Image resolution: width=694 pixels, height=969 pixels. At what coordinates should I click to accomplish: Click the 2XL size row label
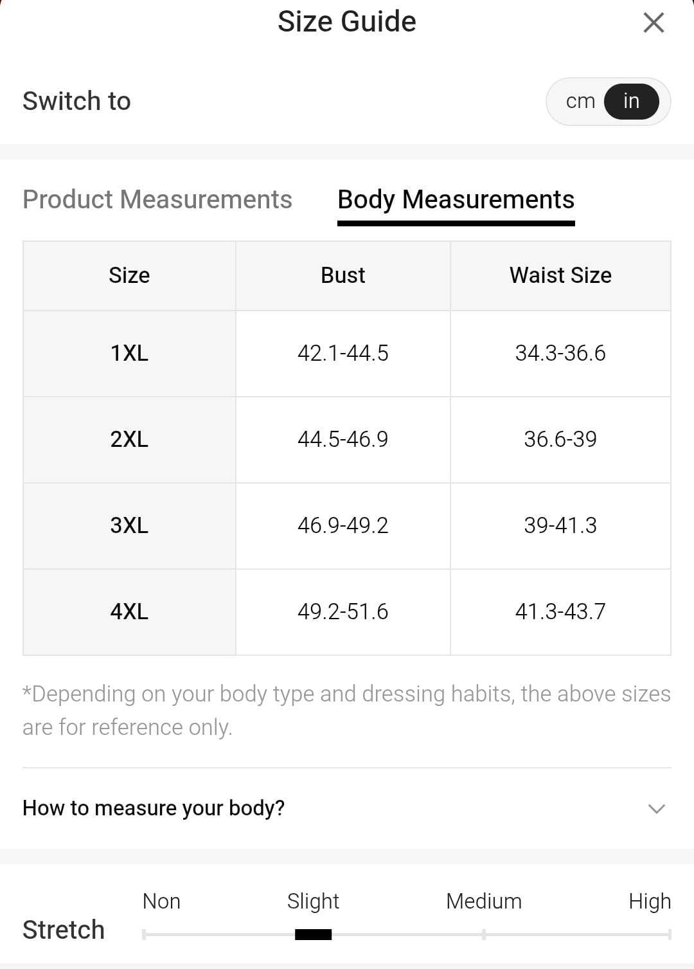click(x=129, y=439)
